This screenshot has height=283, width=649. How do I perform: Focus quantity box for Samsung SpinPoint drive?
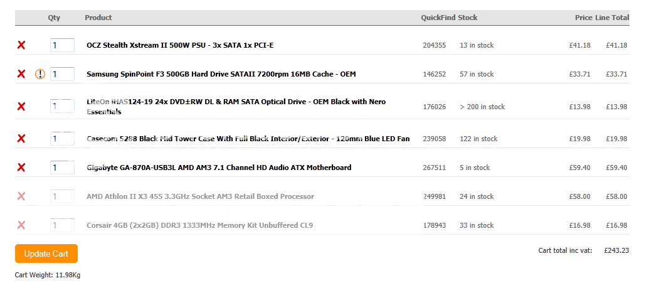62,74
